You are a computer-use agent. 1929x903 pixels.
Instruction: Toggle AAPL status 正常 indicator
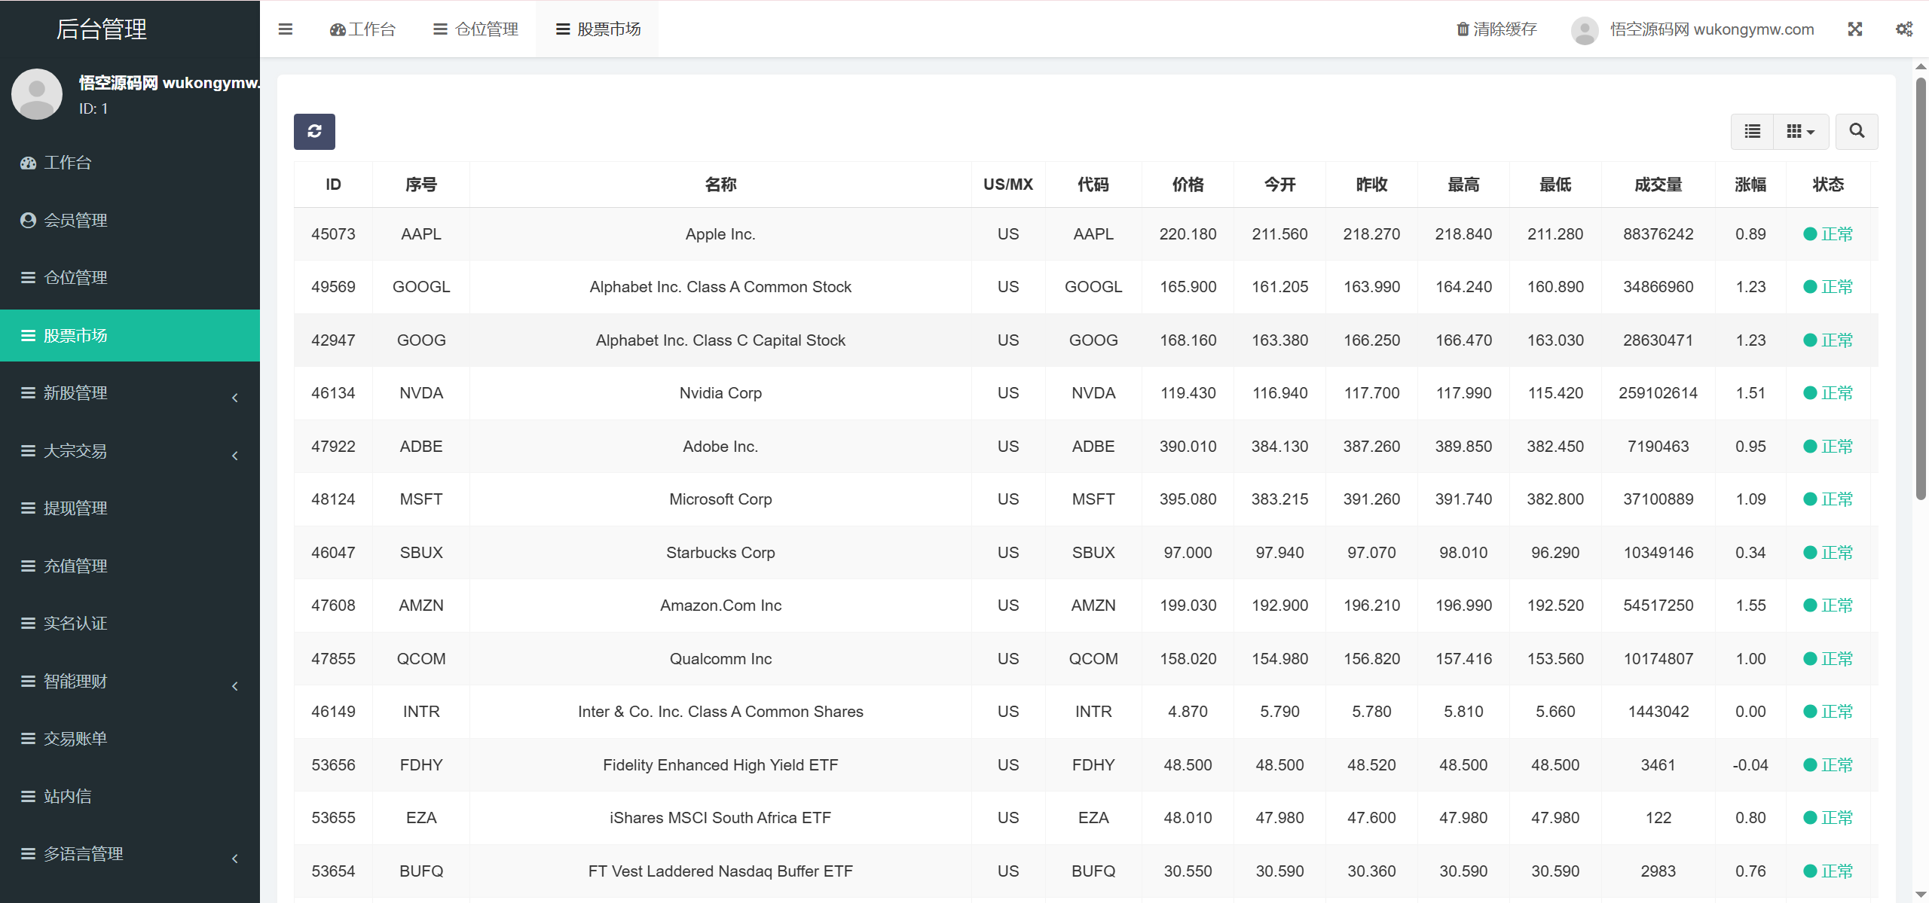click(x=1827, y=234)
